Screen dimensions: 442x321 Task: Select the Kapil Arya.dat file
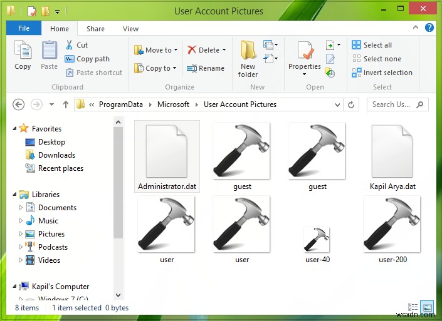pos(392,157)
